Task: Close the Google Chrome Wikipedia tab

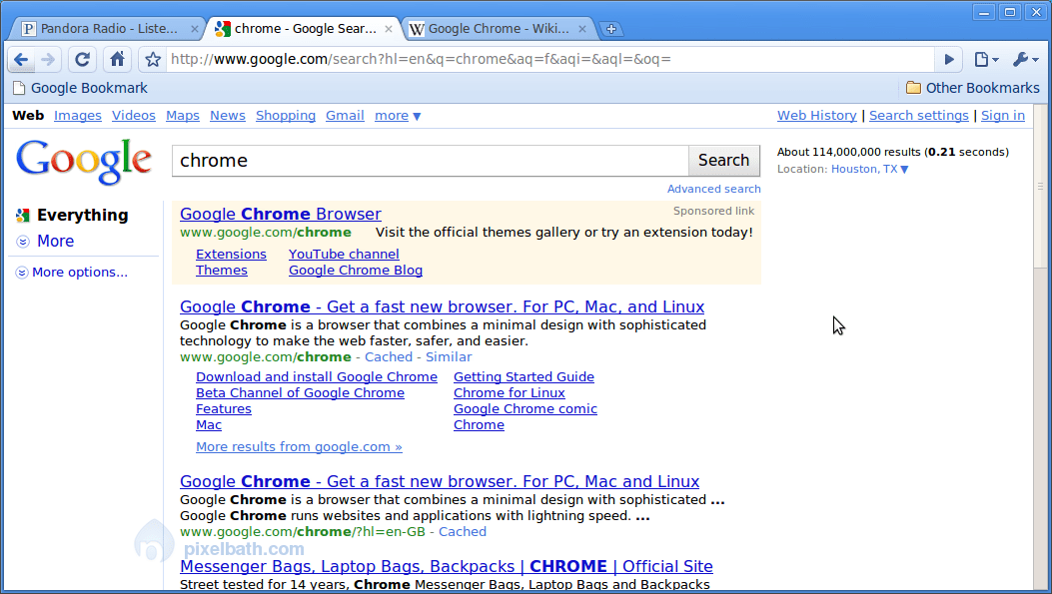Action: click(581, 29)
